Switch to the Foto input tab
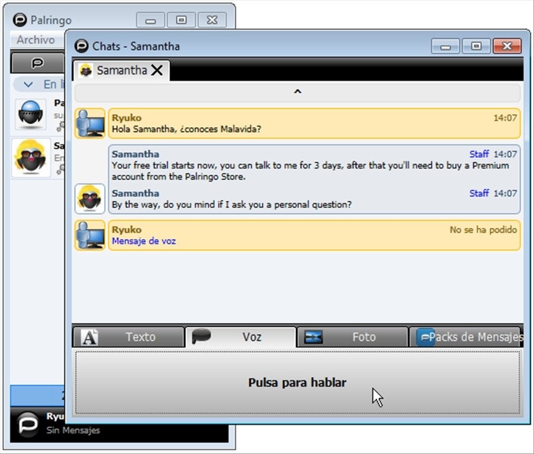534x454 pixels. (x=352, y=337)
